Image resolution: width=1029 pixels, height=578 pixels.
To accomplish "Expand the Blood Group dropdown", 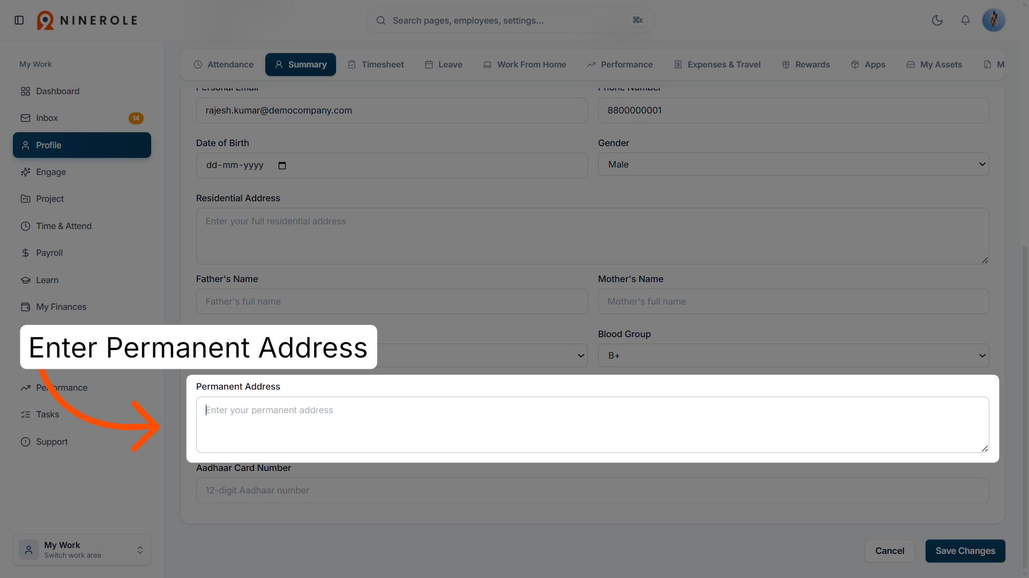I will coord(793,355).
